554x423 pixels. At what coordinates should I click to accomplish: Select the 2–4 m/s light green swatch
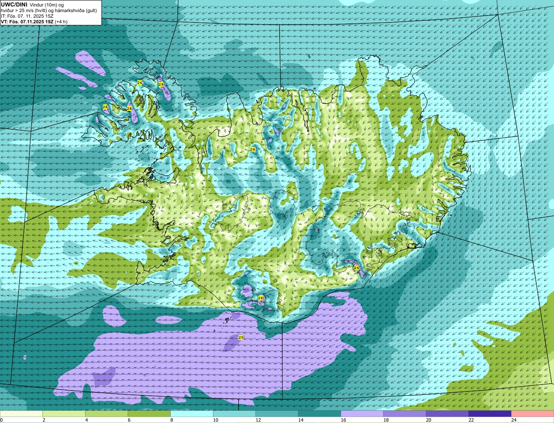coord(64,413)
